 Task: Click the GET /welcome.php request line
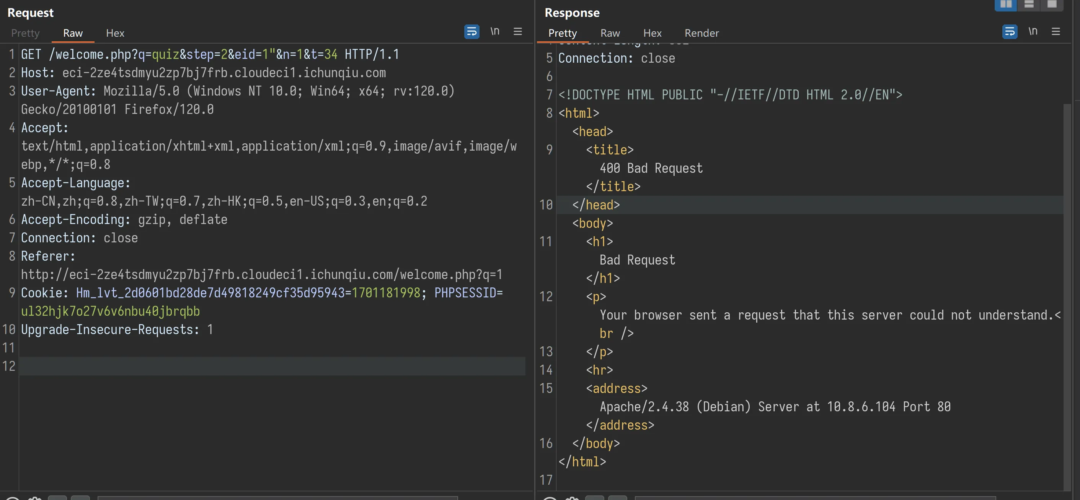coord(210,54)
